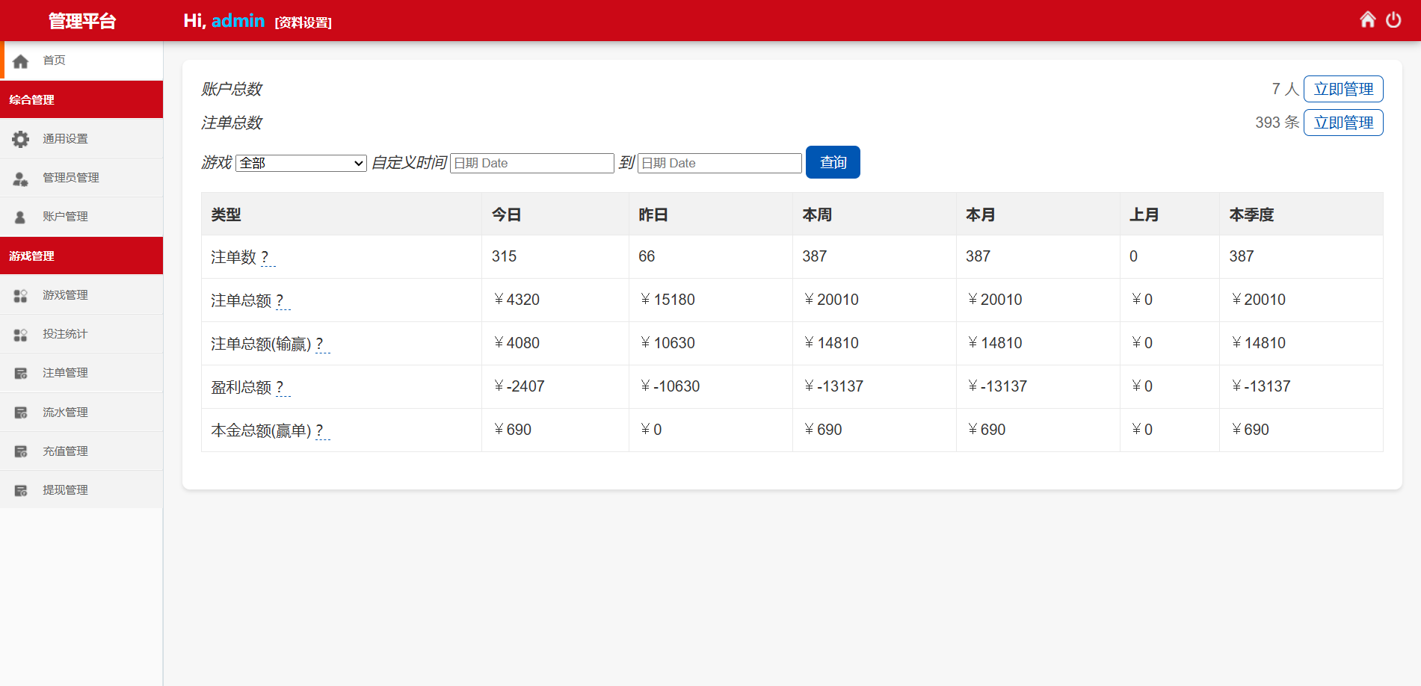This screenshot has height=686, width=1421.
Task: Click the icon beside 充值管理
Action: pos(21,451)
